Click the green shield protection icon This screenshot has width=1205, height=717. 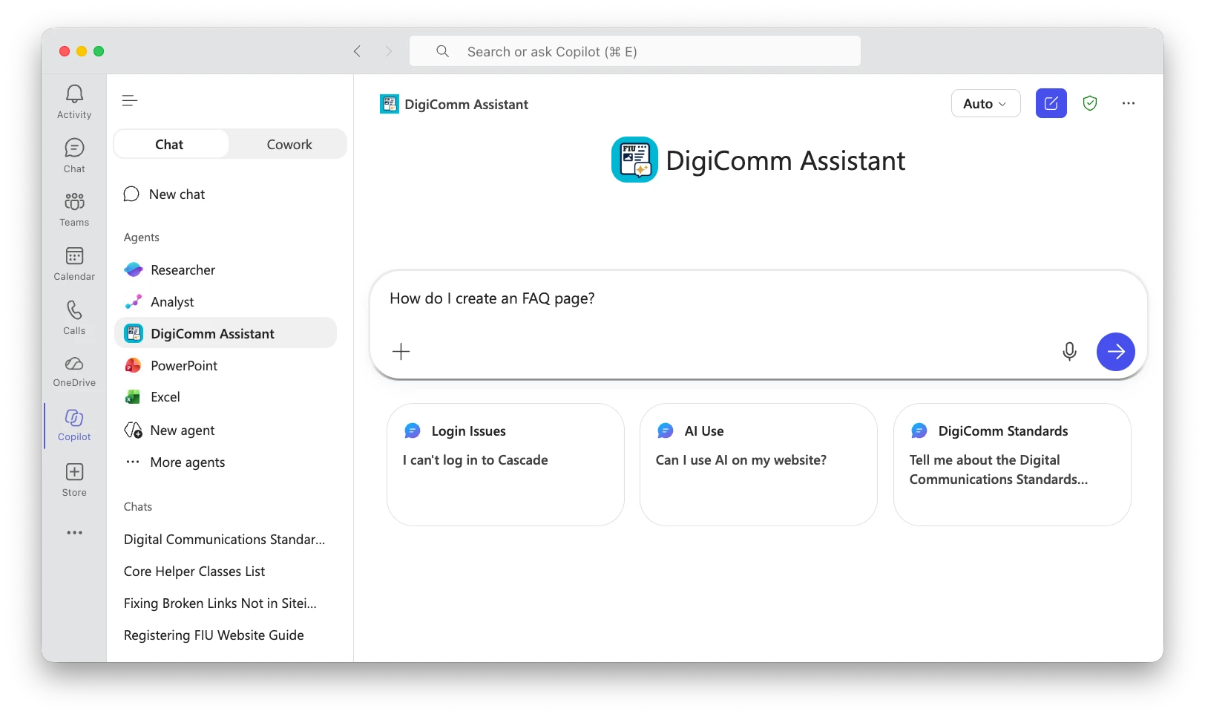pos(1090,103)
